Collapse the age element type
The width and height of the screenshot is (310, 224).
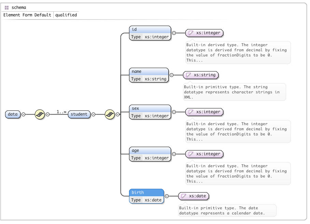(174, 154)
